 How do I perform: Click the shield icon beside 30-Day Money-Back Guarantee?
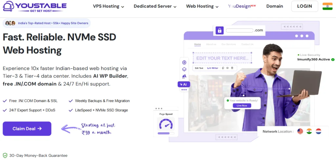click(5, 155)
